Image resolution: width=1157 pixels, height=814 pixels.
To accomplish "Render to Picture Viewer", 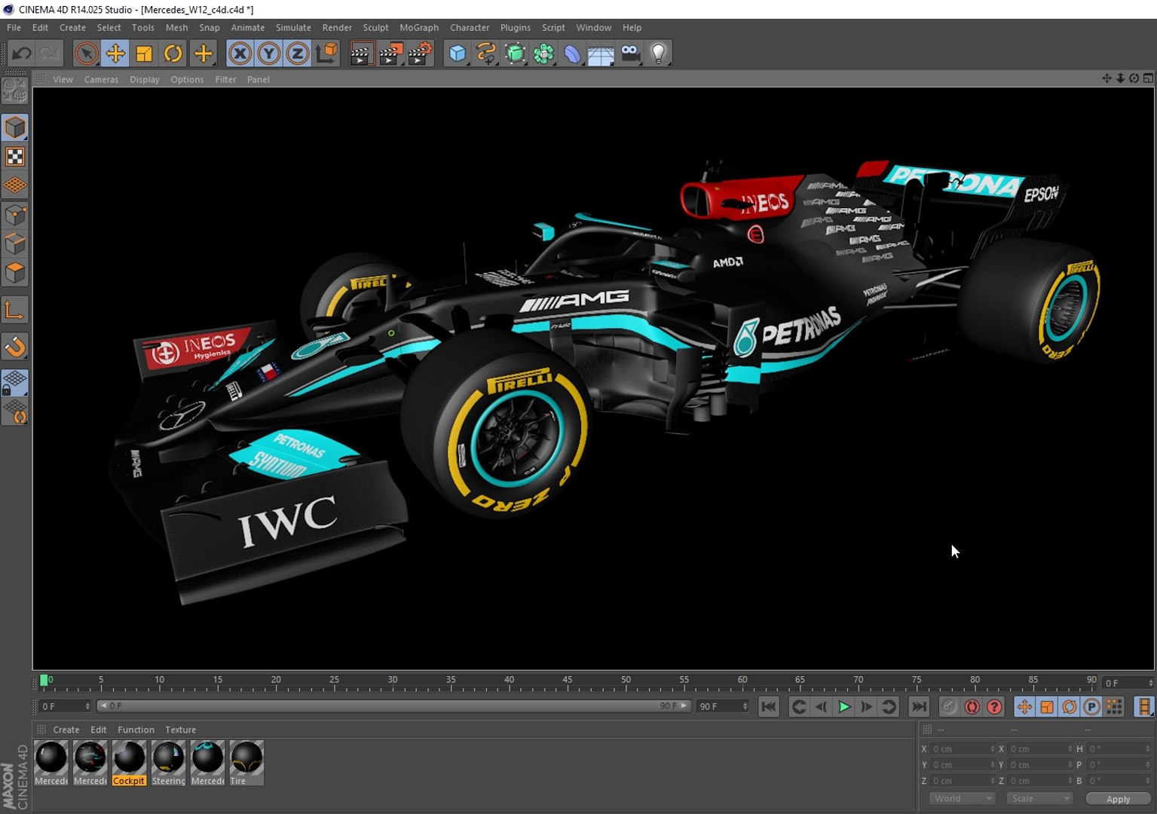I will (x=390, y=54).
